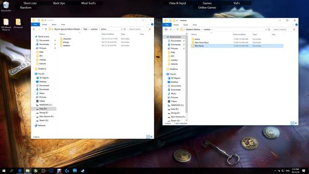The width and height of the screenshot is (309, 174).
Task: Select OneDrive in the meshes window sidebar
Action: point(174,69)
